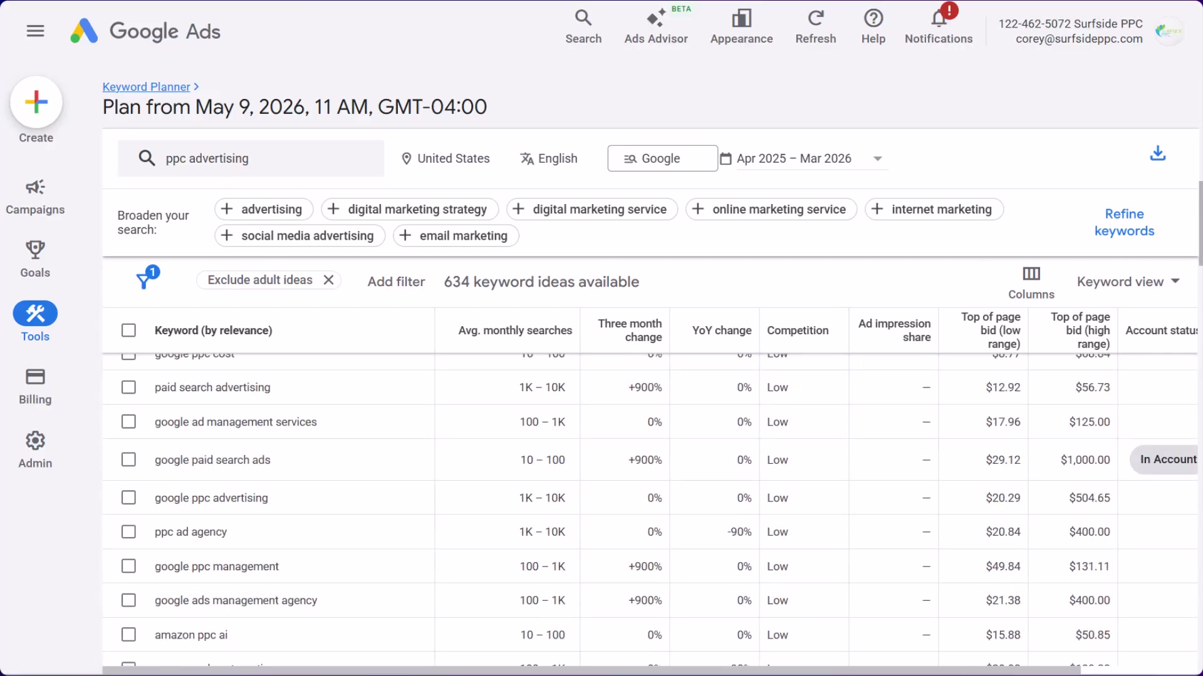This screenshot has width=1203, height=676.
Task: Sort by Top of page bid (low range)
Action: [991, 330]
